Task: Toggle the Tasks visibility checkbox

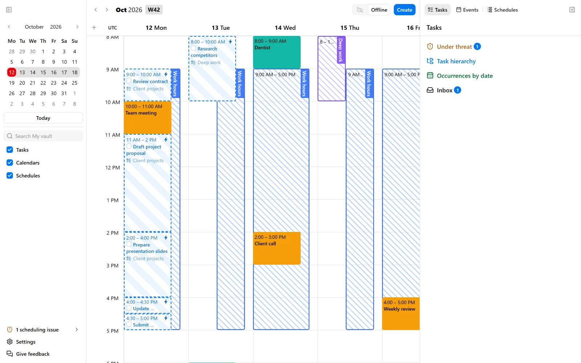Action: [10, 150]
